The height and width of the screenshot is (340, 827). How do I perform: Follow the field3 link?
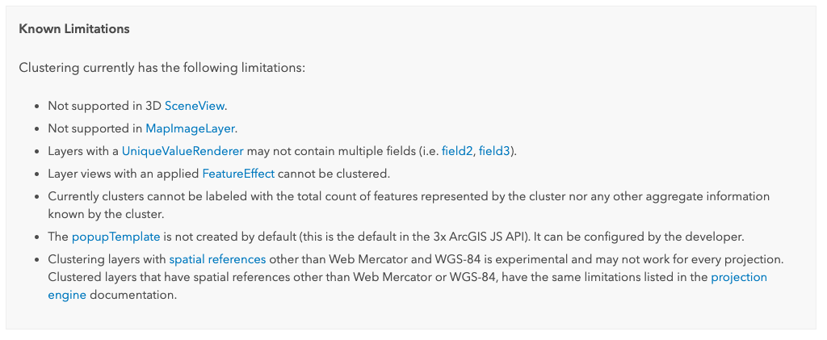tap(494, 151)
